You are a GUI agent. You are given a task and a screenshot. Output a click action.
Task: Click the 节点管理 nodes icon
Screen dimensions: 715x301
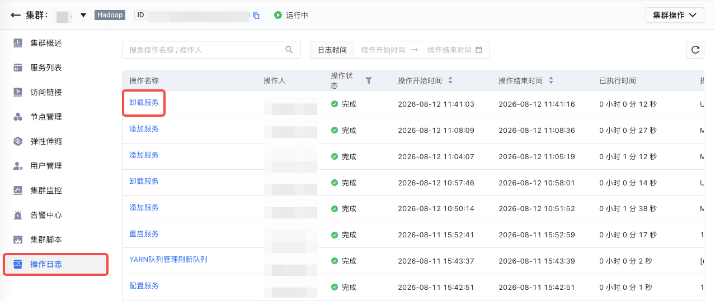tap(18, 117)
